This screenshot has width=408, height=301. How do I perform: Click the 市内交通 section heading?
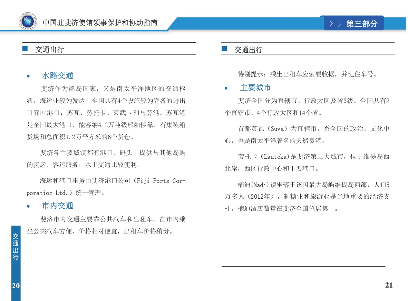58,206
